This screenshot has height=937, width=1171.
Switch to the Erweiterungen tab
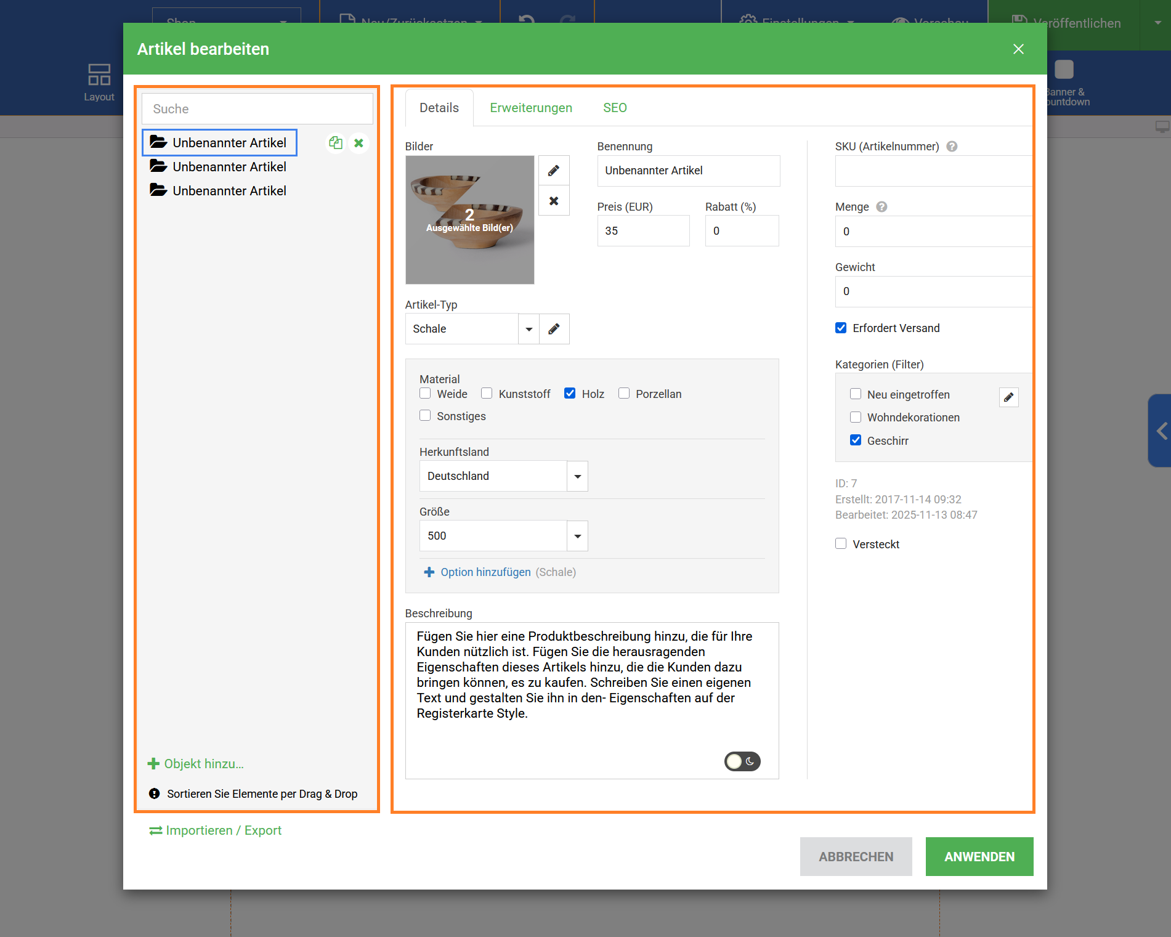(x=530, y=108)
